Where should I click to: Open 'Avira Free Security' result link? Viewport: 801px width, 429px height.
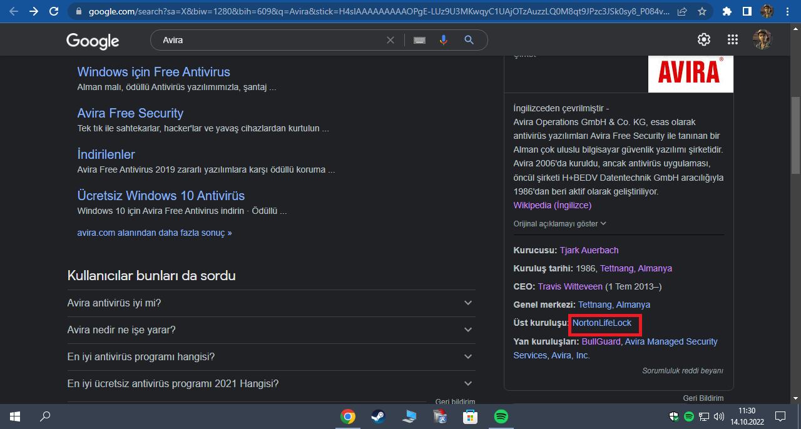tap(130, 113)
